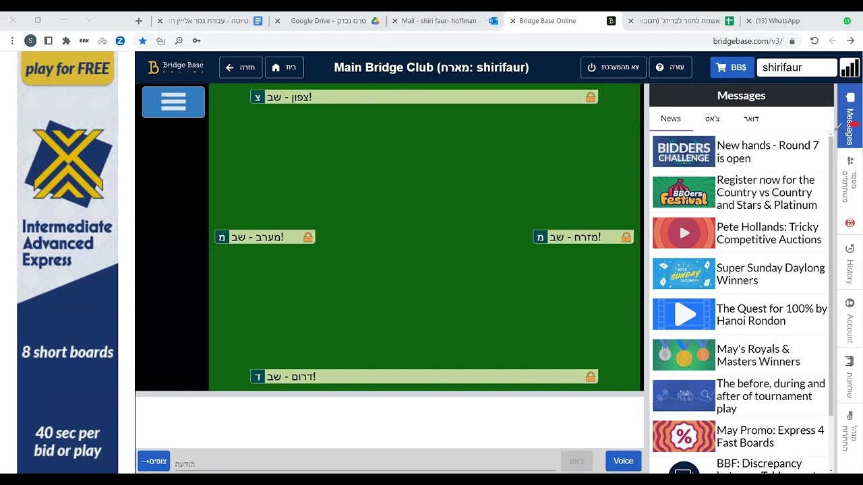863x485 pixels.
Task: Open the browser three-dot menu
Action: click(12, 41)
